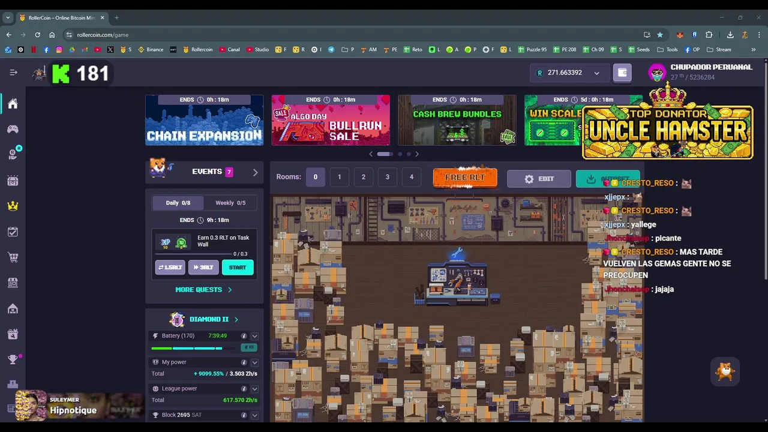Click the EDIT room button
The width and height of the screenshot is (768, 432).
tap(539, 179)
